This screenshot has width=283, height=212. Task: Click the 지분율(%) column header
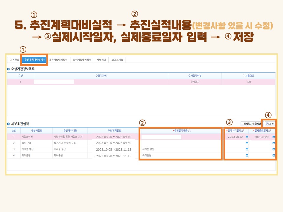pyautogui.click(x=249, y=76)
